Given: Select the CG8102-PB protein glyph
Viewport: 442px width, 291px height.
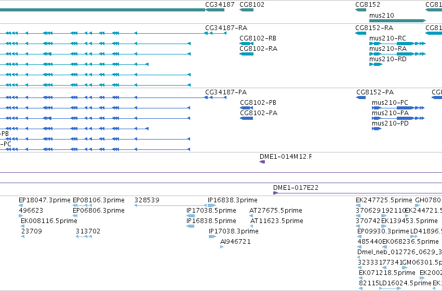Looking at the screenshot, I should (x=246, y=108).
